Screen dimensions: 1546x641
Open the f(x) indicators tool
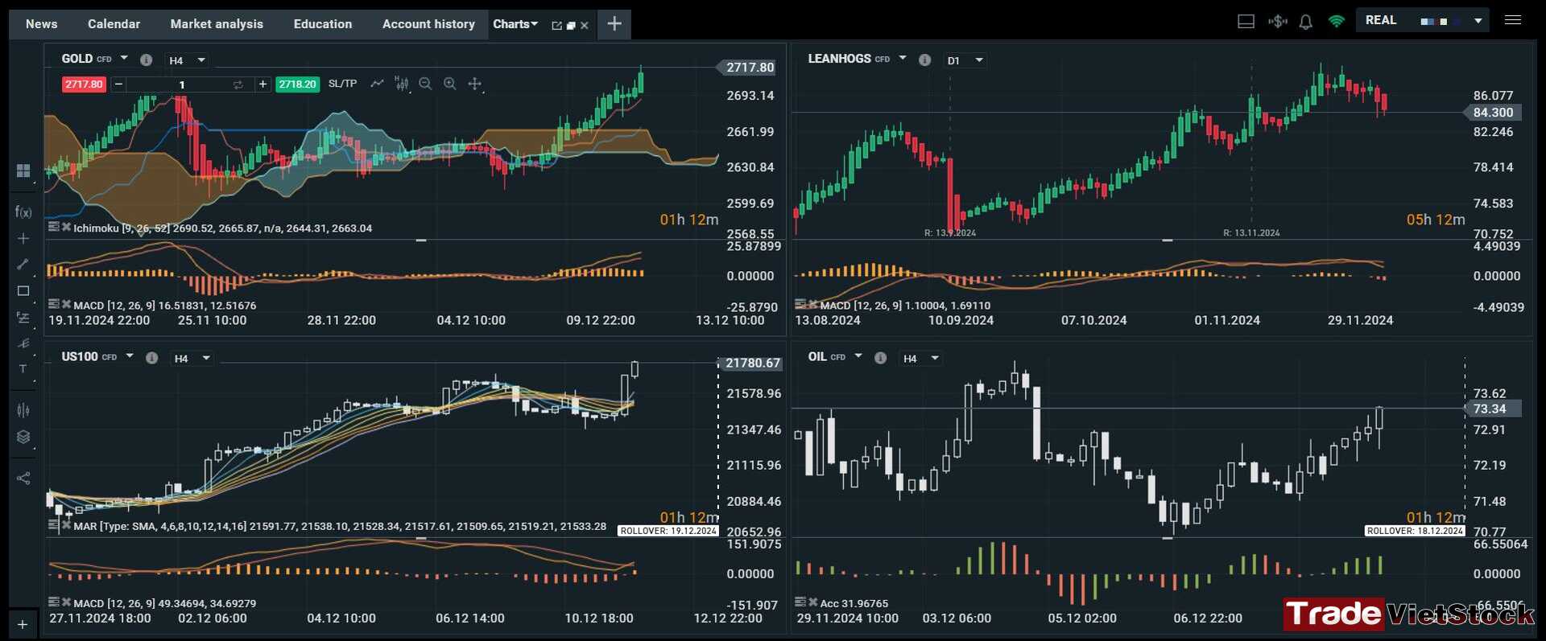[x=23, y=212]
